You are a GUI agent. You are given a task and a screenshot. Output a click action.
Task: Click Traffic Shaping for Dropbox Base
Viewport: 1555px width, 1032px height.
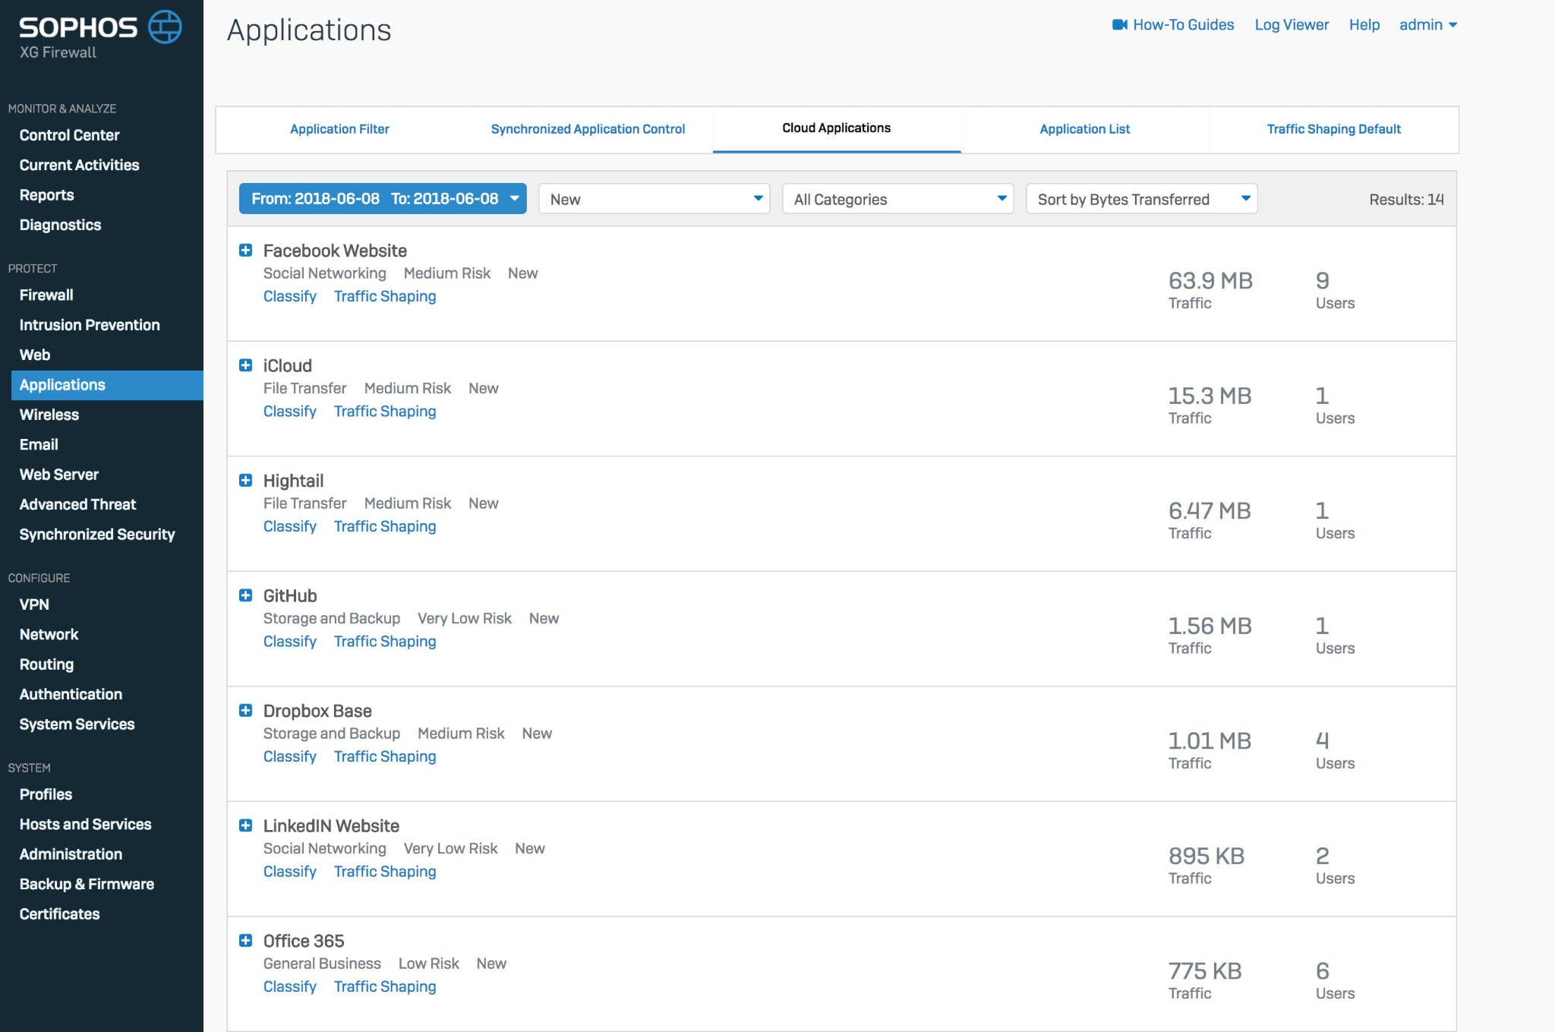point(385,756)
